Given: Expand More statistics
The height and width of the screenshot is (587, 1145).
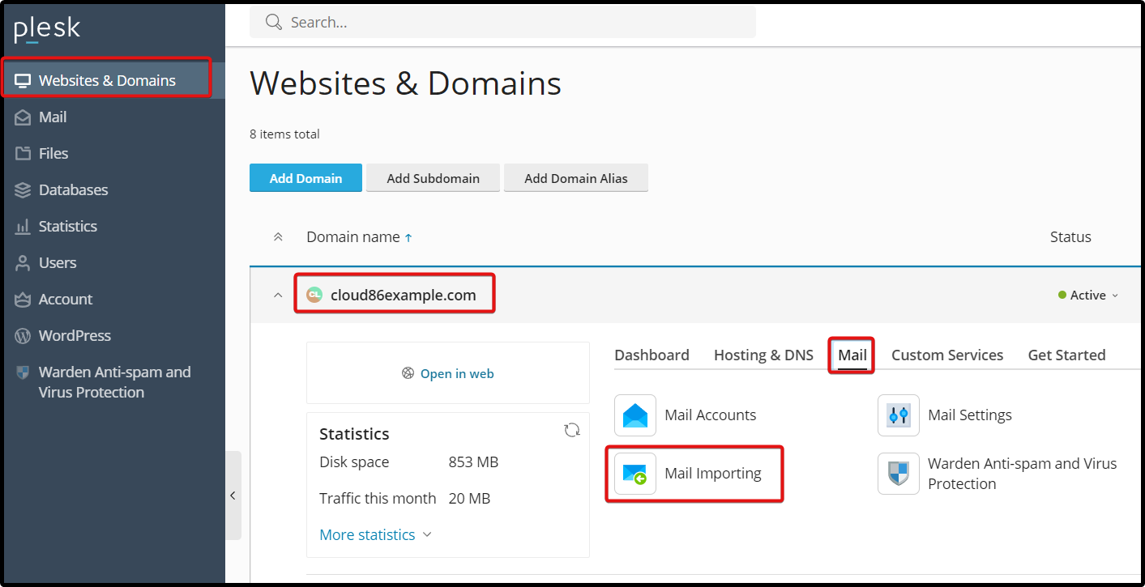Looking at the screenshot, I should pyautogui.click(x=376, y=534).
